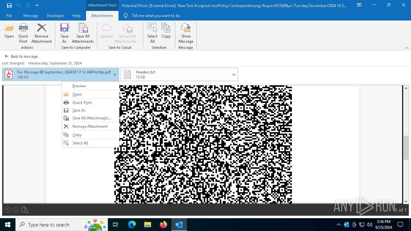Choose Save All Attachments from context menu
This screenshot has width=411, height=231.
pyautogui.click(x=90, y=118)
